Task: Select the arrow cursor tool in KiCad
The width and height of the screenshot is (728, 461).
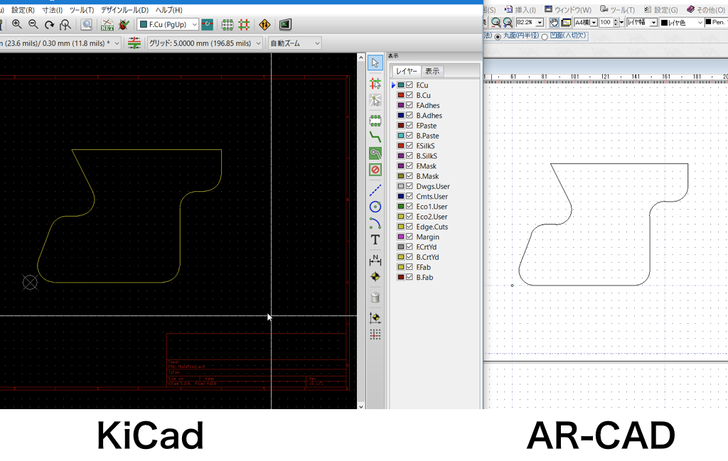Action: [375, 63]
